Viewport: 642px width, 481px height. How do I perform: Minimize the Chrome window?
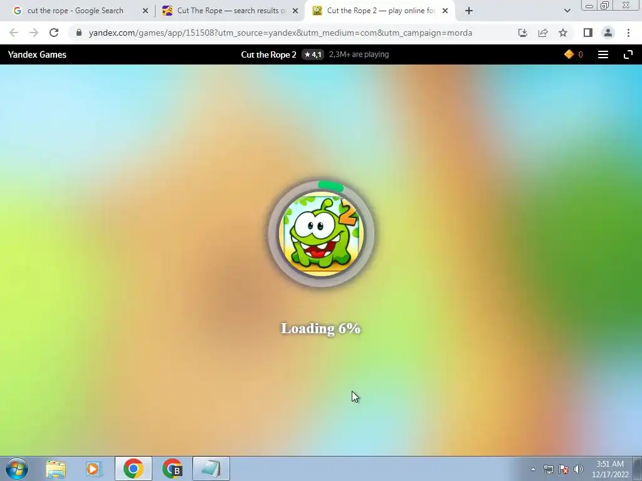click(x=589, y=6)
